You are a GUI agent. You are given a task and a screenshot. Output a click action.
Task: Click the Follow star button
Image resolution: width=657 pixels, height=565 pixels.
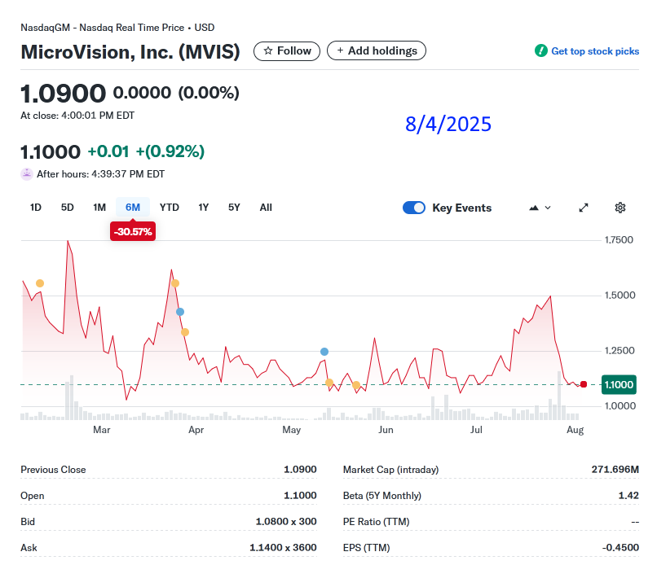287,51
